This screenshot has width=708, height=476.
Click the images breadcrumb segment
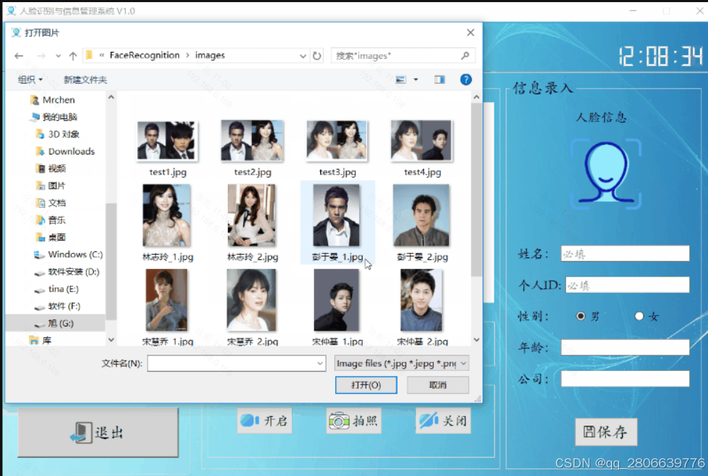click(x=210, y=55)
